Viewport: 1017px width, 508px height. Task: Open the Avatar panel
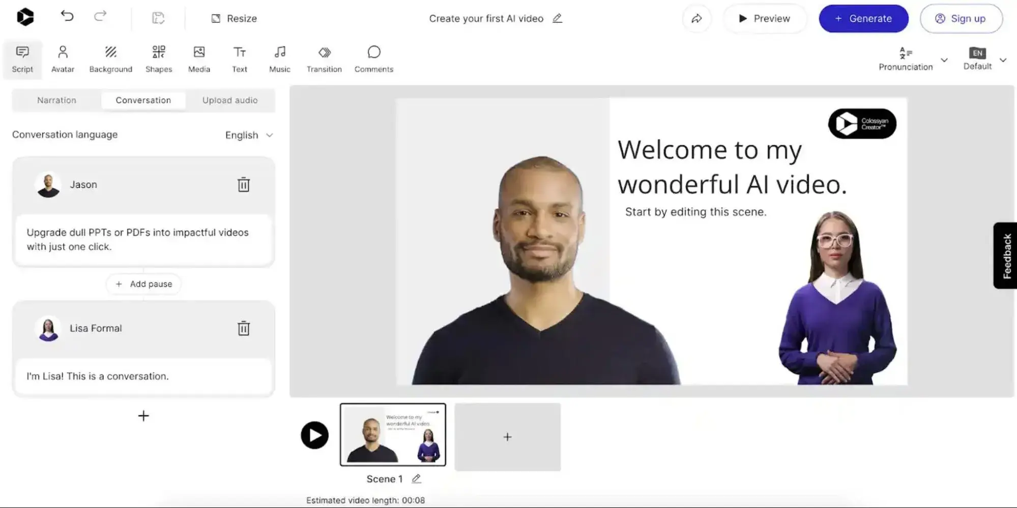click(x=63, y=59)
